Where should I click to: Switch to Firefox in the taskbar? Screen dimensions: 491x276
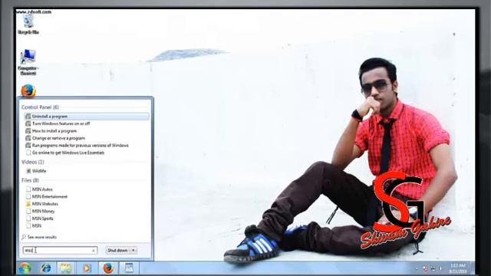108,268
